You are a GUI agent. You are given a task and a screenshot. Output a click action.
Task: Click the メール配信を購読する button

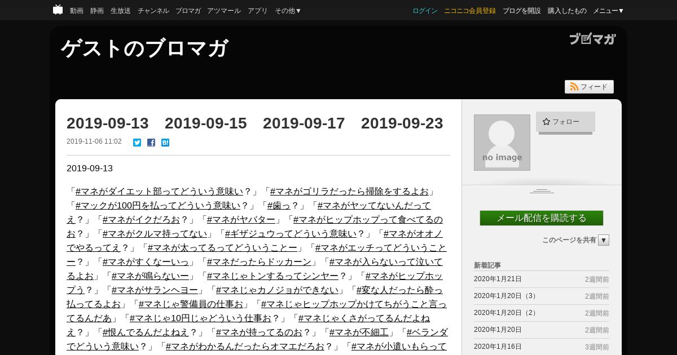point(542,218)
